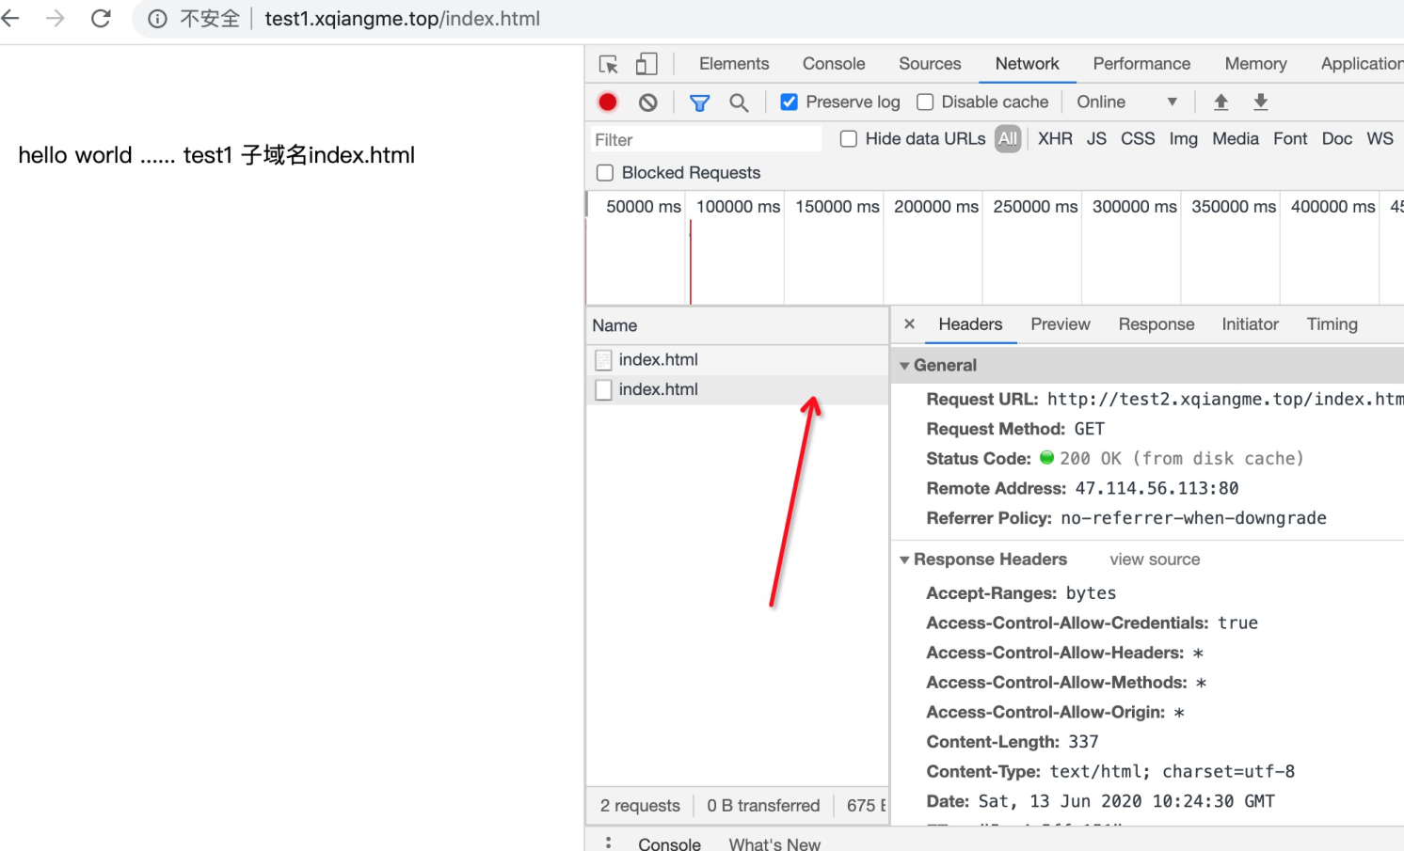The image size is (1404, 851).
Task: Click the Remote Address value
Action: [1157, 488]
